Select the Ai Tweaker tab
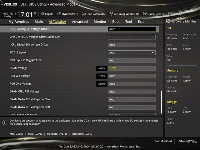The image size is (200, 150). click(x=57, y=22)
